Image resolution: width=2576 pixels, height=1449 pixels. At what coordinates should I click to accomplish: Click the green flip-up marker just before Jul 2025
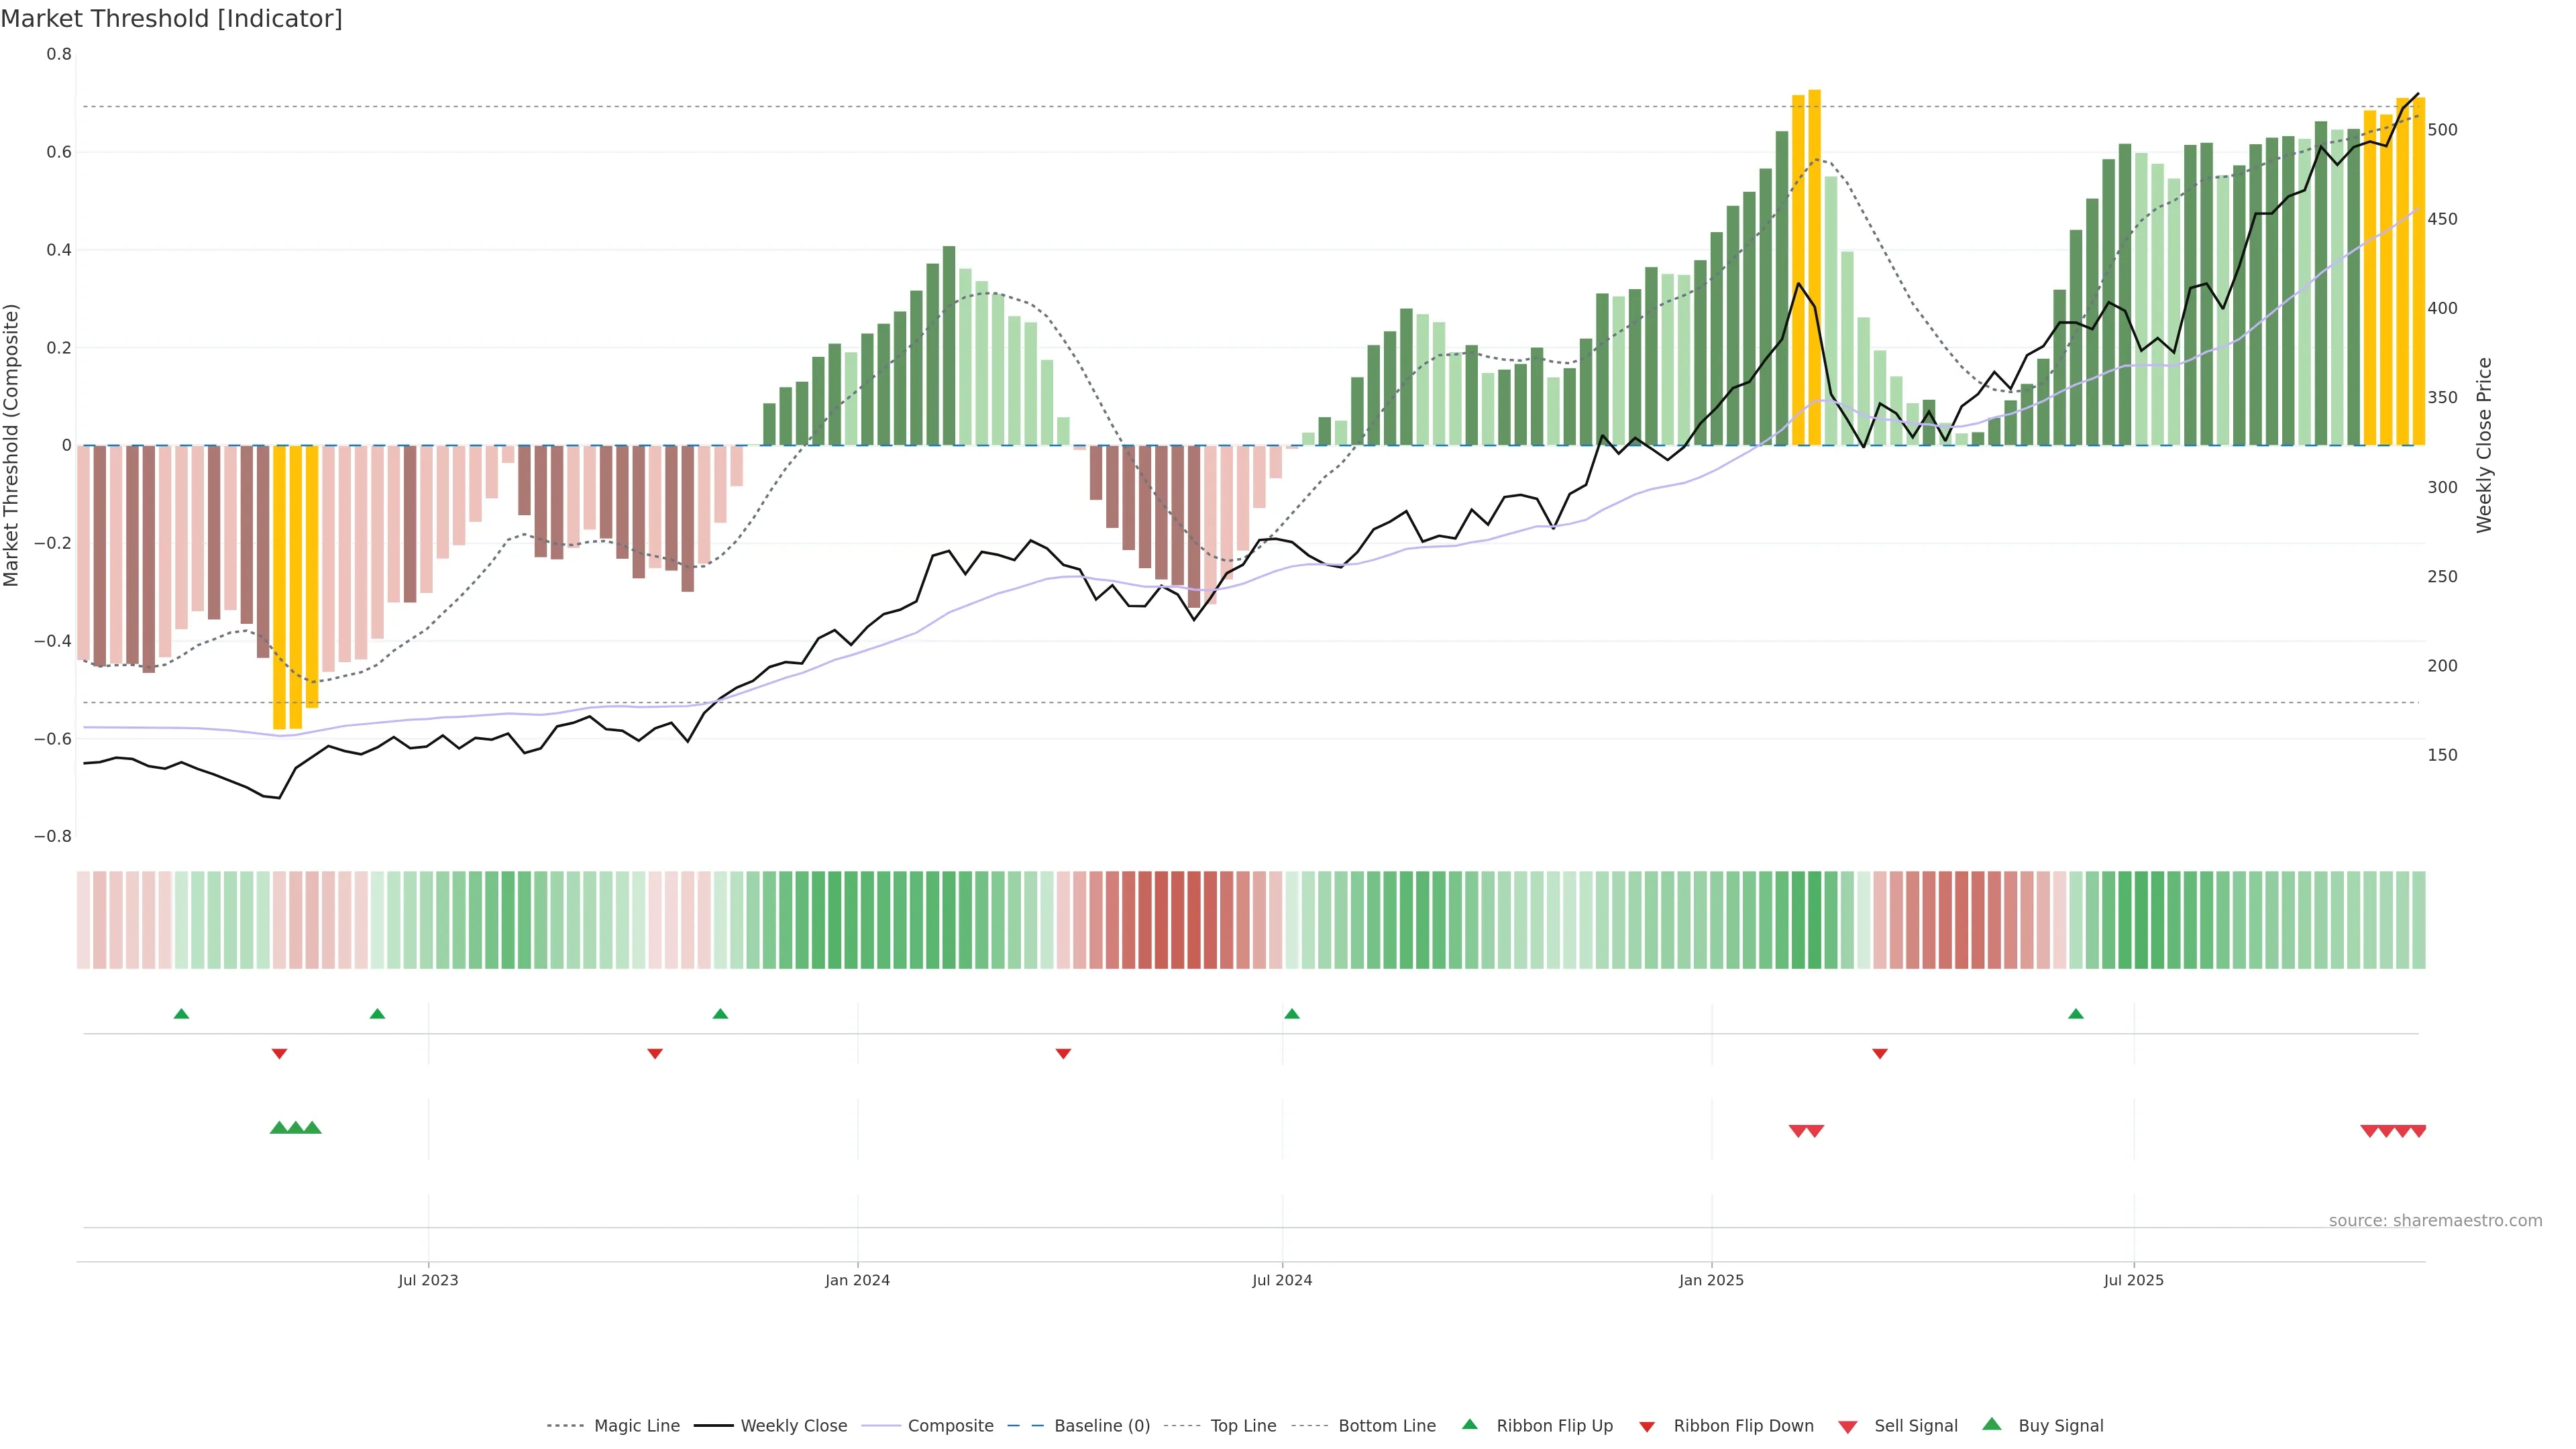point(2076,1014)
